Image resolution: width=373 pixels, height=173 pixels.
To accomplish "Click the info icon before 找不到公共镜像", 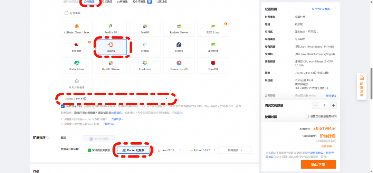I will click(75, 113).
